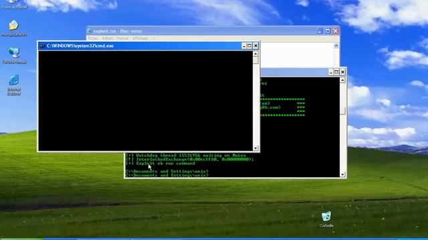Click scroll-down arrow in rear console window
This screenshot has height=240, width=428.
pyautogui.click(x=342, y=175)
